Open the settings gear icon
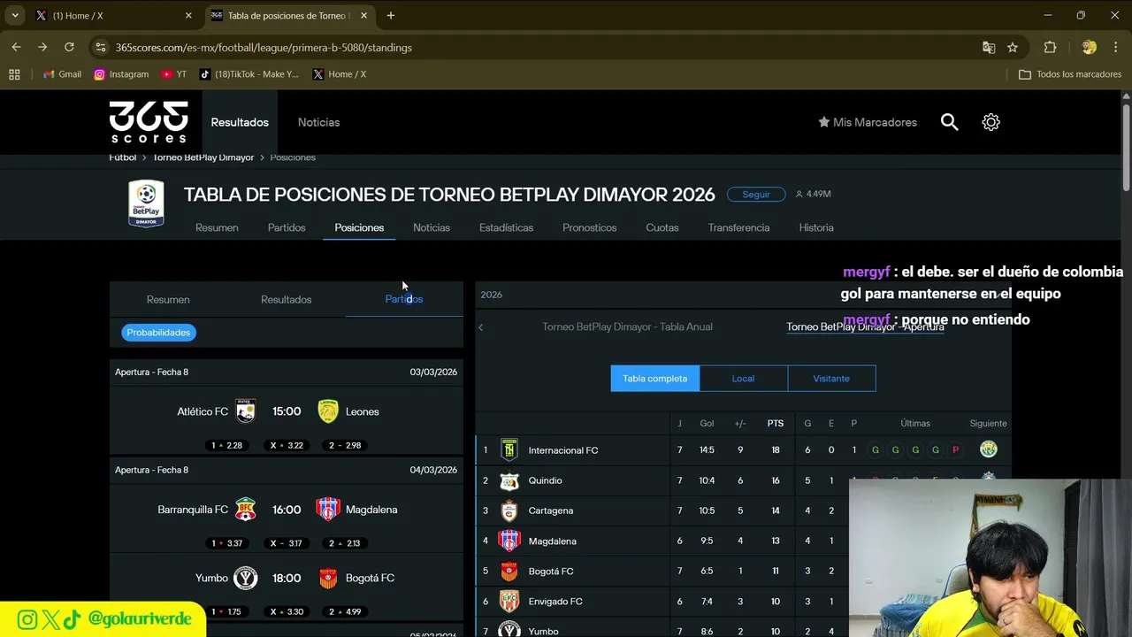The height and width of the screenshot is (637, 1132). 990,122
